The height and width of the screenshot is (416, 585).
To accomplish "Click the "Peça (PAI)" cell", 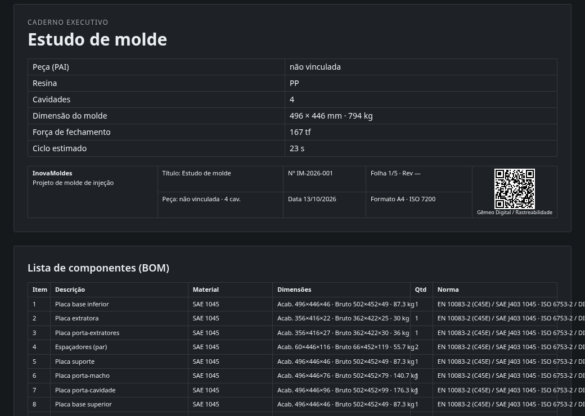I will coord(156,67).
